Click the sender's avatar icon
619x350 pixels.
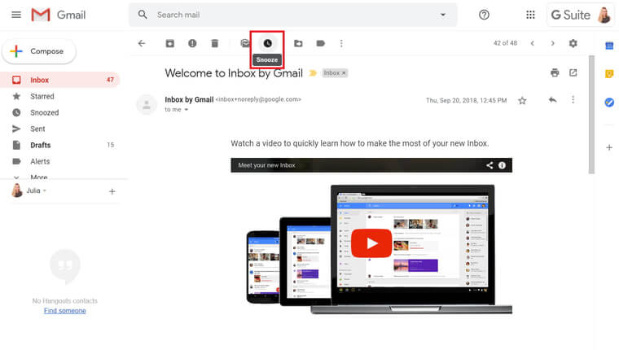[147, 105]
